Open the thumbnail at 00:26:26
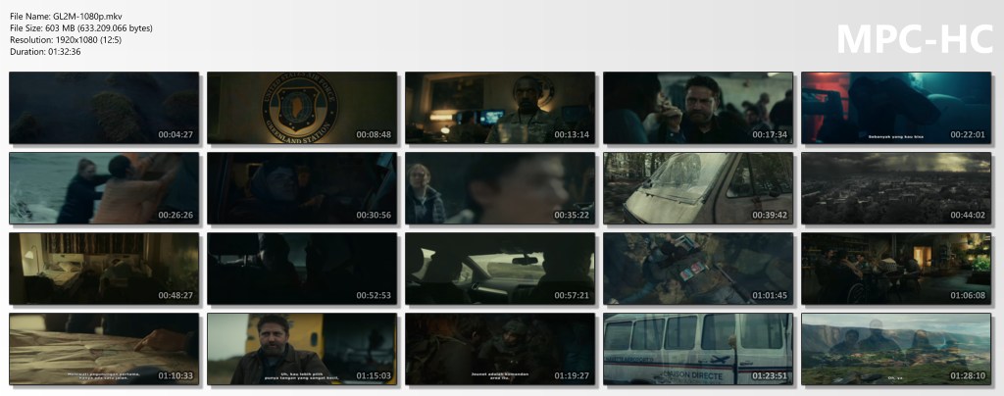The width and height of the screenshot is (1004, 396). point(104,188)
